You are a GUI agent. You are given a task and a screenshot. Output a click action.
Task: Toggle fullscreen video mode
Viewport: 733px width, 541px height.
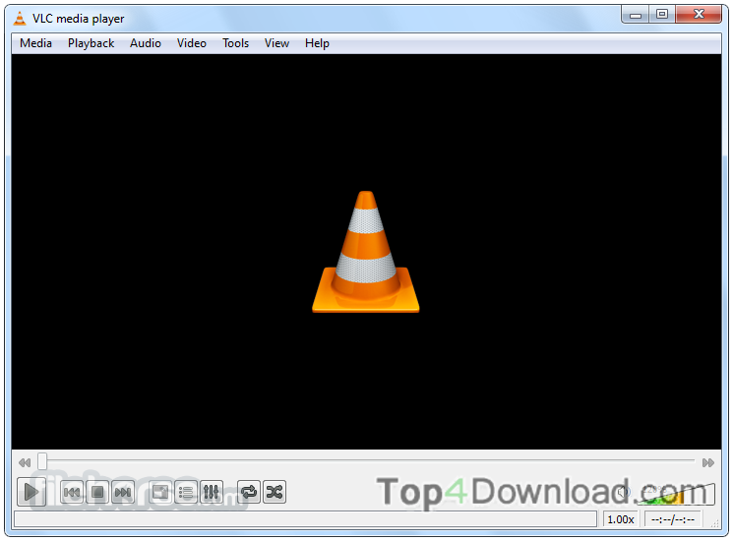tap(160, 492)
